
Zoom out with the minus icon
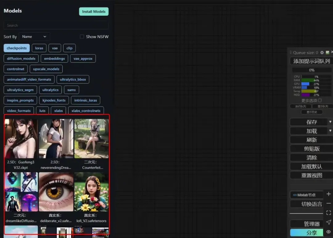pyautogui.click(x=329, y=203)
